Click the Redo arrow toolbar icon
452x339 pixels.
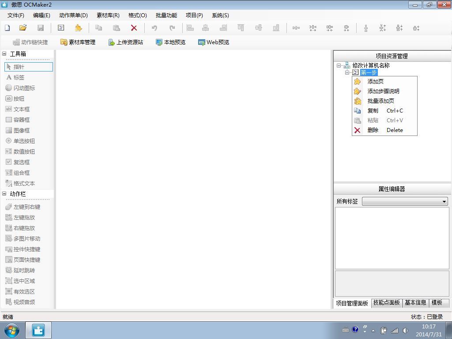tap(172, 28)
